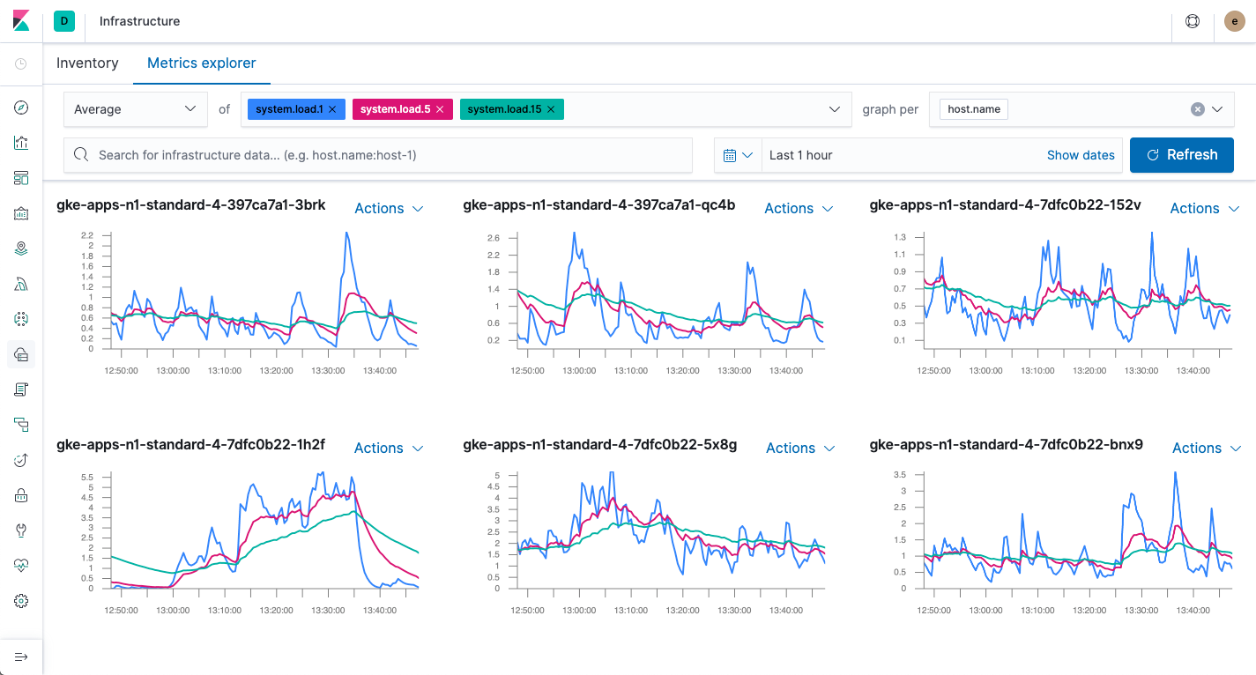
Task: Open the Recently viewed clock icon
Action: coord(22,63)
